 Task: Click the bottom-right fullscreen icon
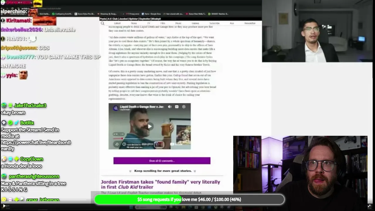click(369, 206)
